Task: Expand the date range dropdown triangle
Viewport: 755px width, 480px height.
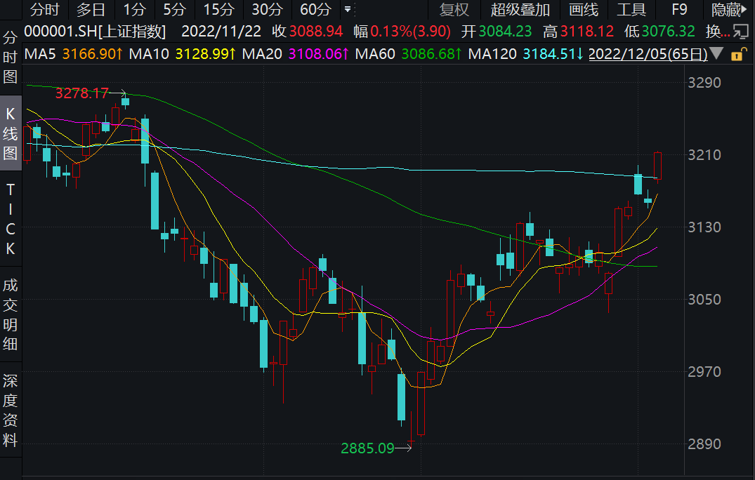Action: [716, 53]
